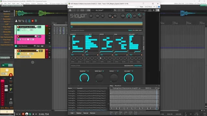Click the Location column header in sample list

pos(80,88)
